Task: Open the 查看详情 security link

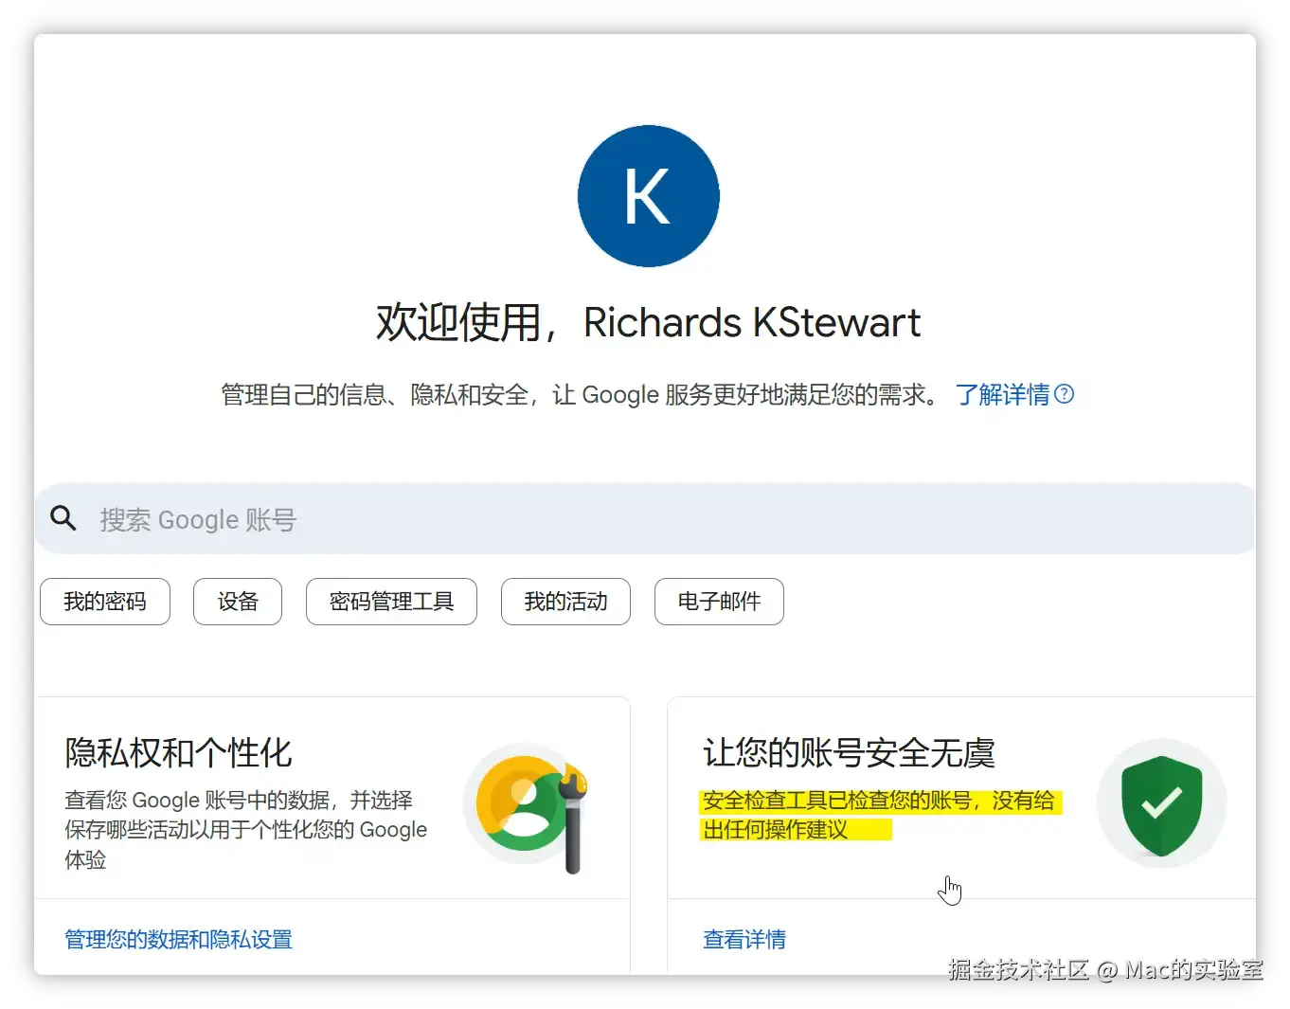Action: (x=744, y=939)
